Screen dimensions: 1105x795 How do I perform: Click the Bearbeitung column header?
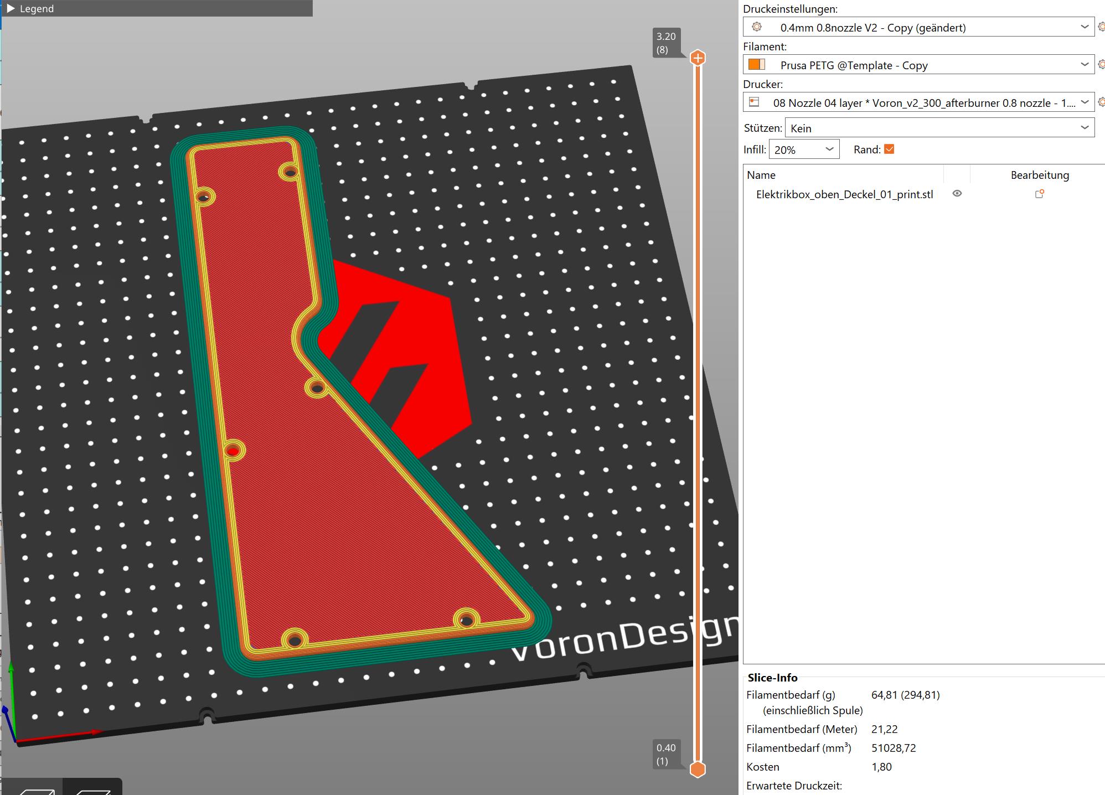click(x=1040, y=175)
